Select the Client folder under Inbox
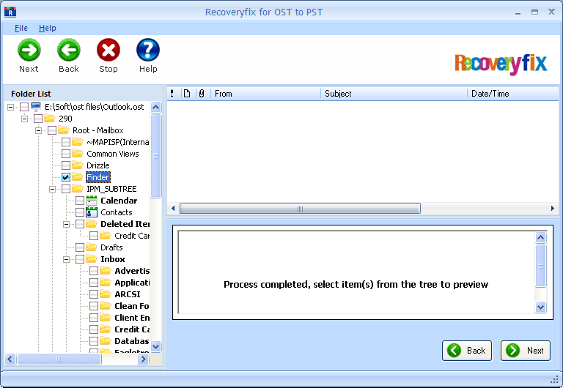Screen dimensions: 563x388 coord(132,318)
